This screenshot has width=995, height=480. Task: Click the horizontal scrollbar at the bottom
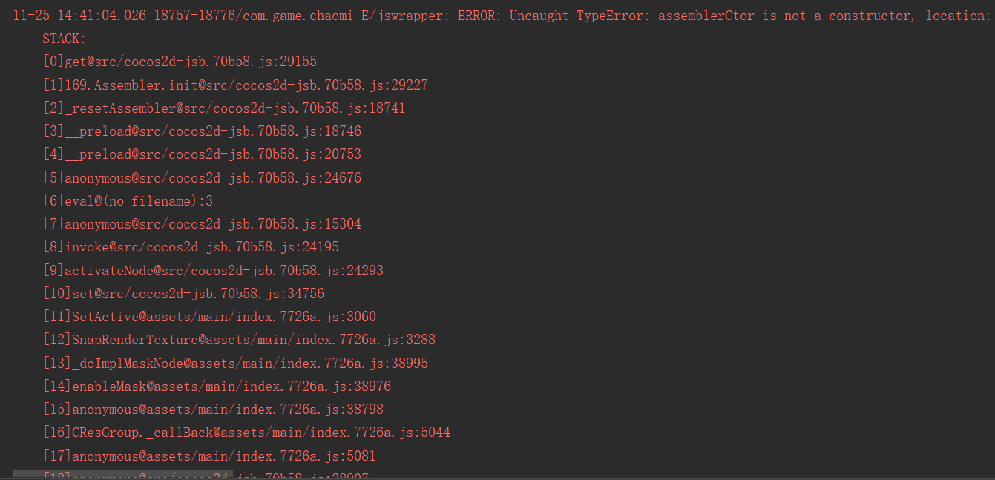click(x=122, y=474)
